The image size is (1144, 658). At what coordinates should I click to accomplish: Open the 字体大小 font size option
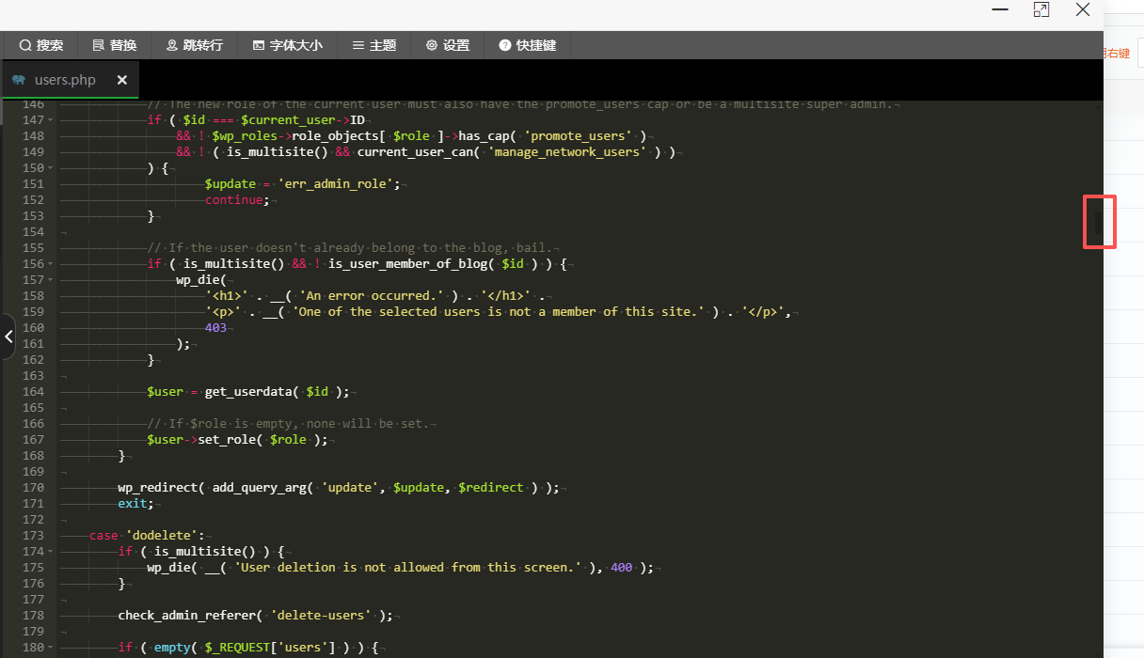[288, 45]
